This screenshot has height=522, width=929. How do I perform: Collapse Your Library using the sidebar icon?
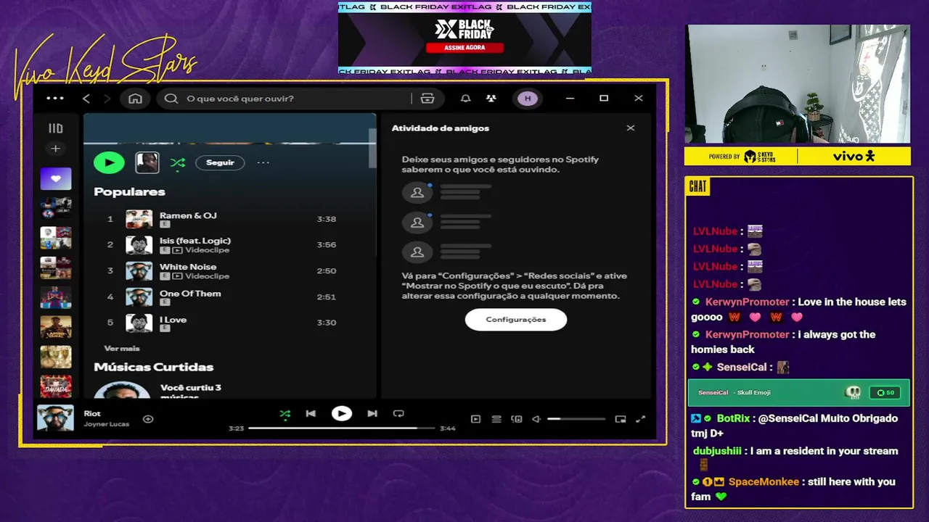(x=55, y=128)
